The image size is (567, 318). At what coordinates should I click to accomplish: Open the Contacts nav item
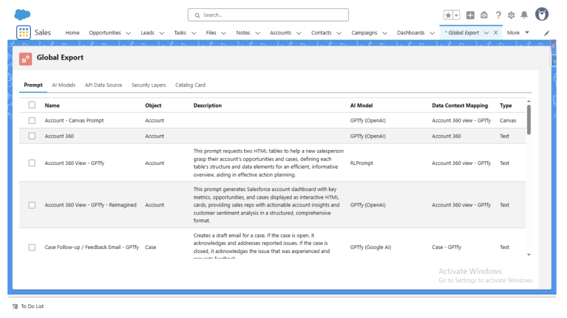point(321,32)
